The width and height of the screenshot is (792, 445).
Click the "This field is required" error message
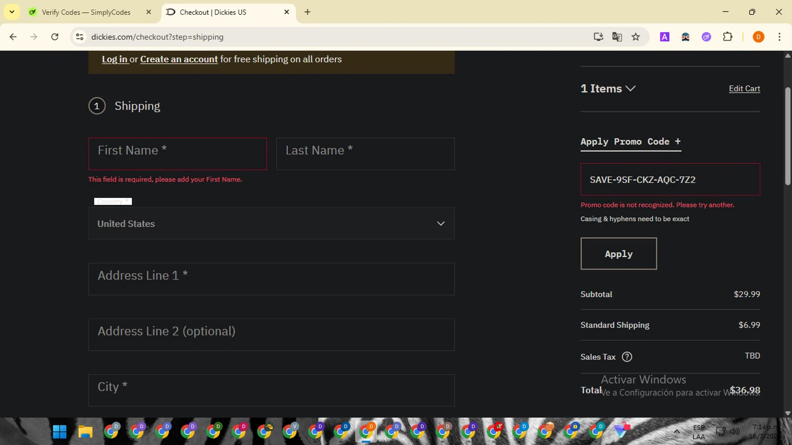165,179
